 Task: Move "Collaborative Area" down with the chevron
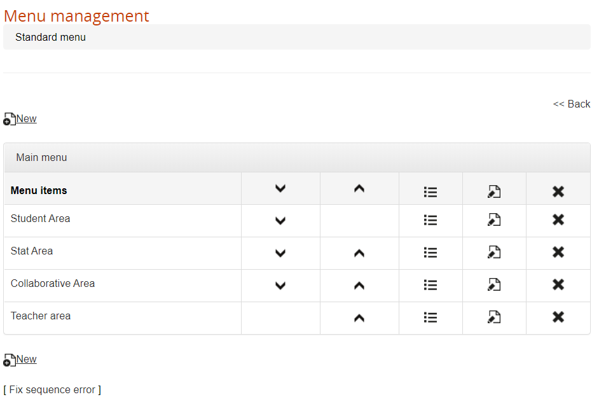click(280, 285)
